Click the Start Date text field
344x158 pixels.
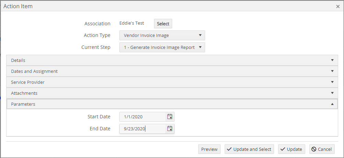click(142, 117)
